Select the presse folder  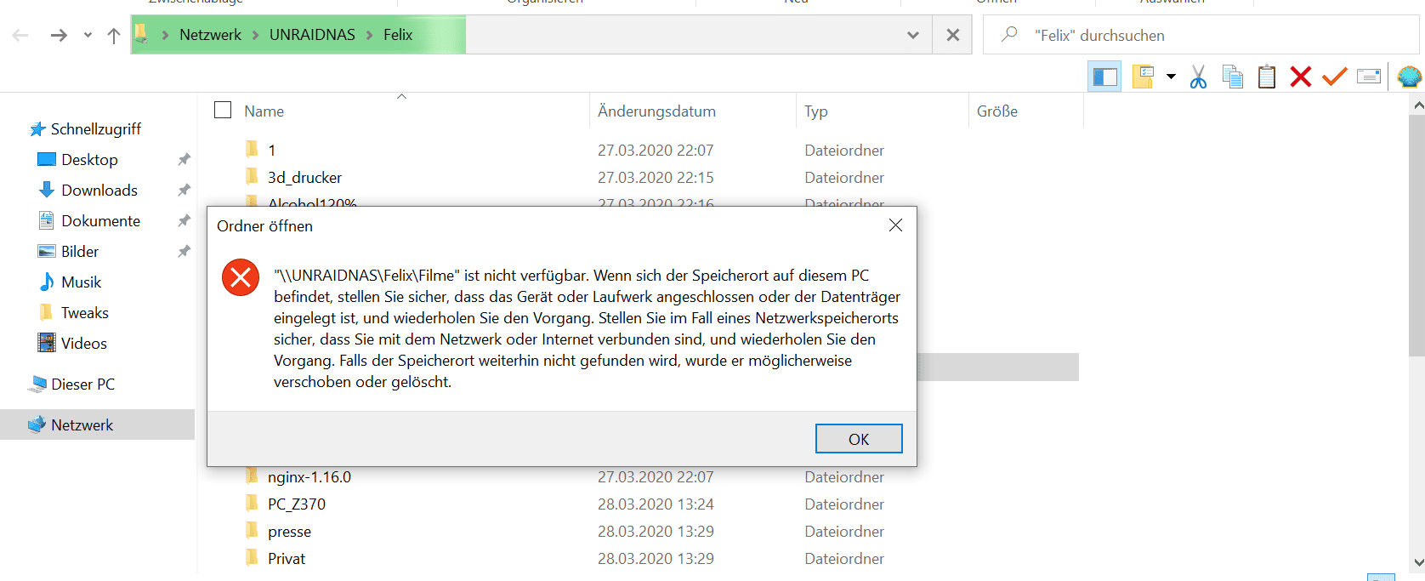coord(289,532)
